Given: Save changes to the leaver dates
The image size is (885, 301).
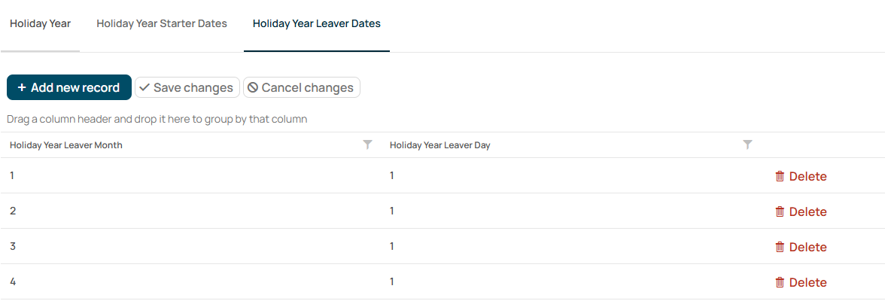Looking at the screenshot, I should tap(187, 87).
